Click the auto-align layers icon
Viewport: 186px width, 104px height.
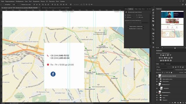pyautogui.click(x=71, y=5)
